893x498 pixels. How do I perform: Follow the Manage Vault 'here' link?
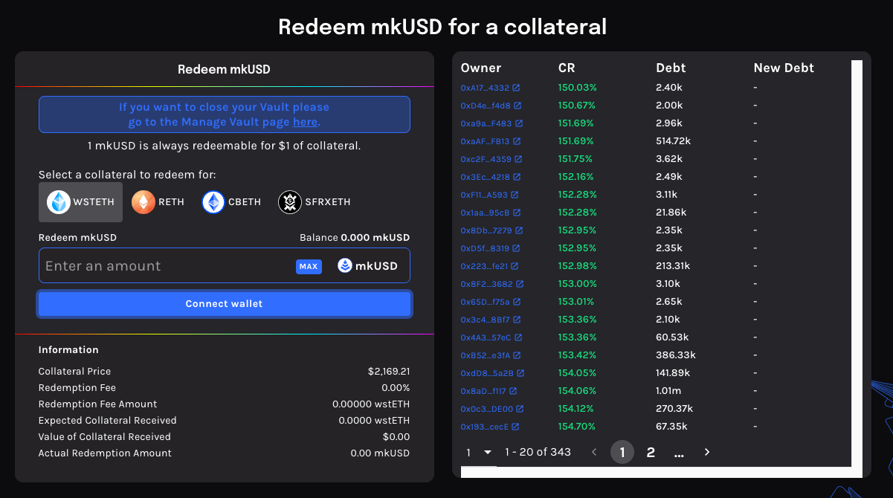point(305,122)
